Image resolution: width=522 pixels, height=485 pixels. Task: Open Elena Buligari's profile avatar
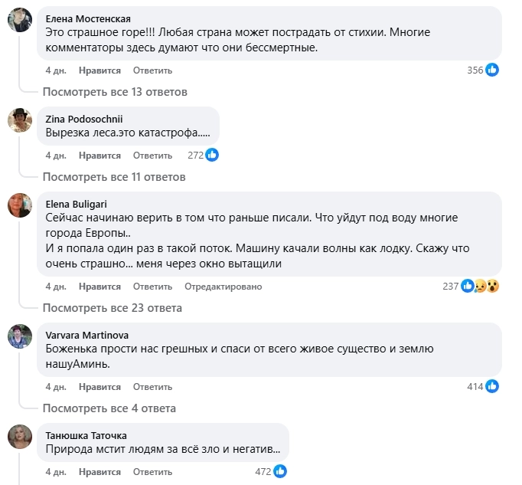click(19, 205)
